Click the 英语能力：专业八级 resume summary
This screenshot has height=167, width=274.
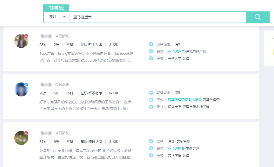(86, 154)
